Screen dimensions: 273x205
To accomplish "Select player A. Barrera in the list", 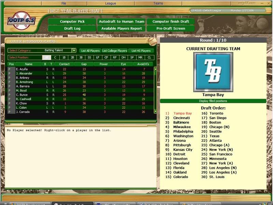I will [81, 86].
